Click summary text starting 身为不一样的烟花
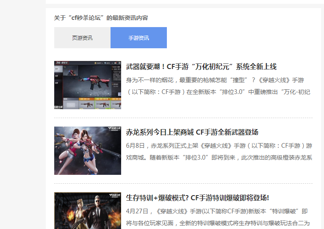This screenshot has width=324, height=229. point(218,86)
